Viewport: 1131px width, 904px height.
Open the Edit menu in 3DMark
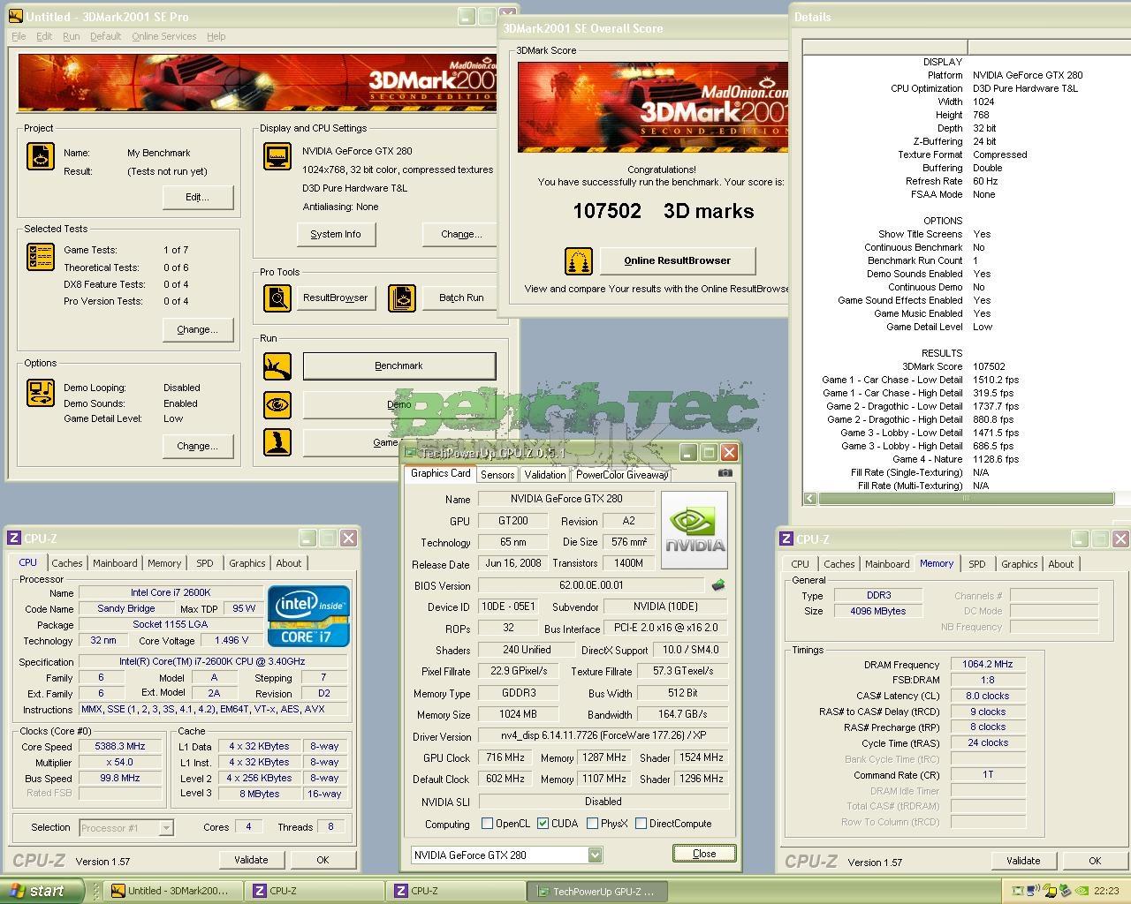[x=44, y=36]
